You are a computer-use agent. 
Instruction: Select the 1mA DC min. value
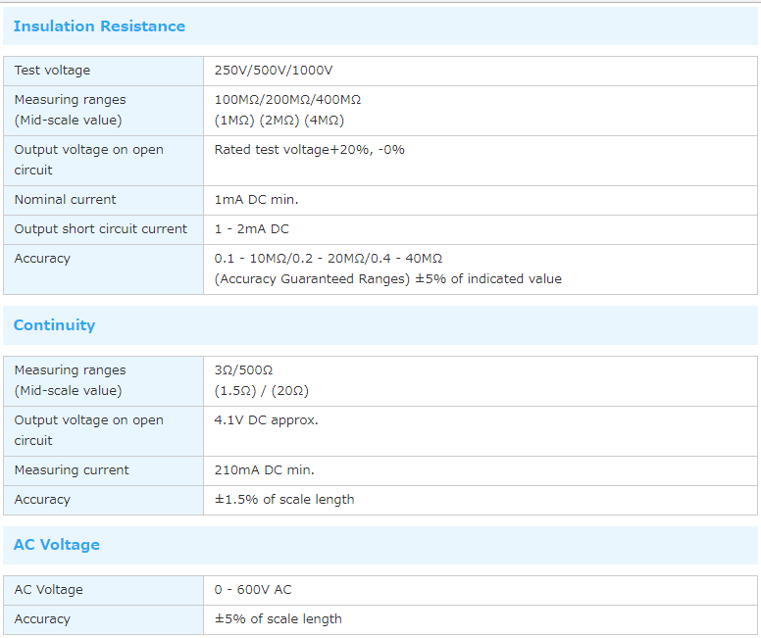pos(256,200)
